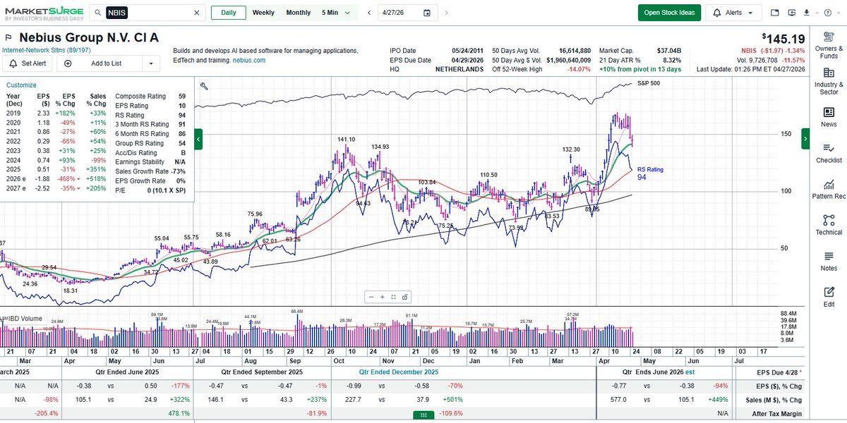Click the +10% from pivot text

640,69
